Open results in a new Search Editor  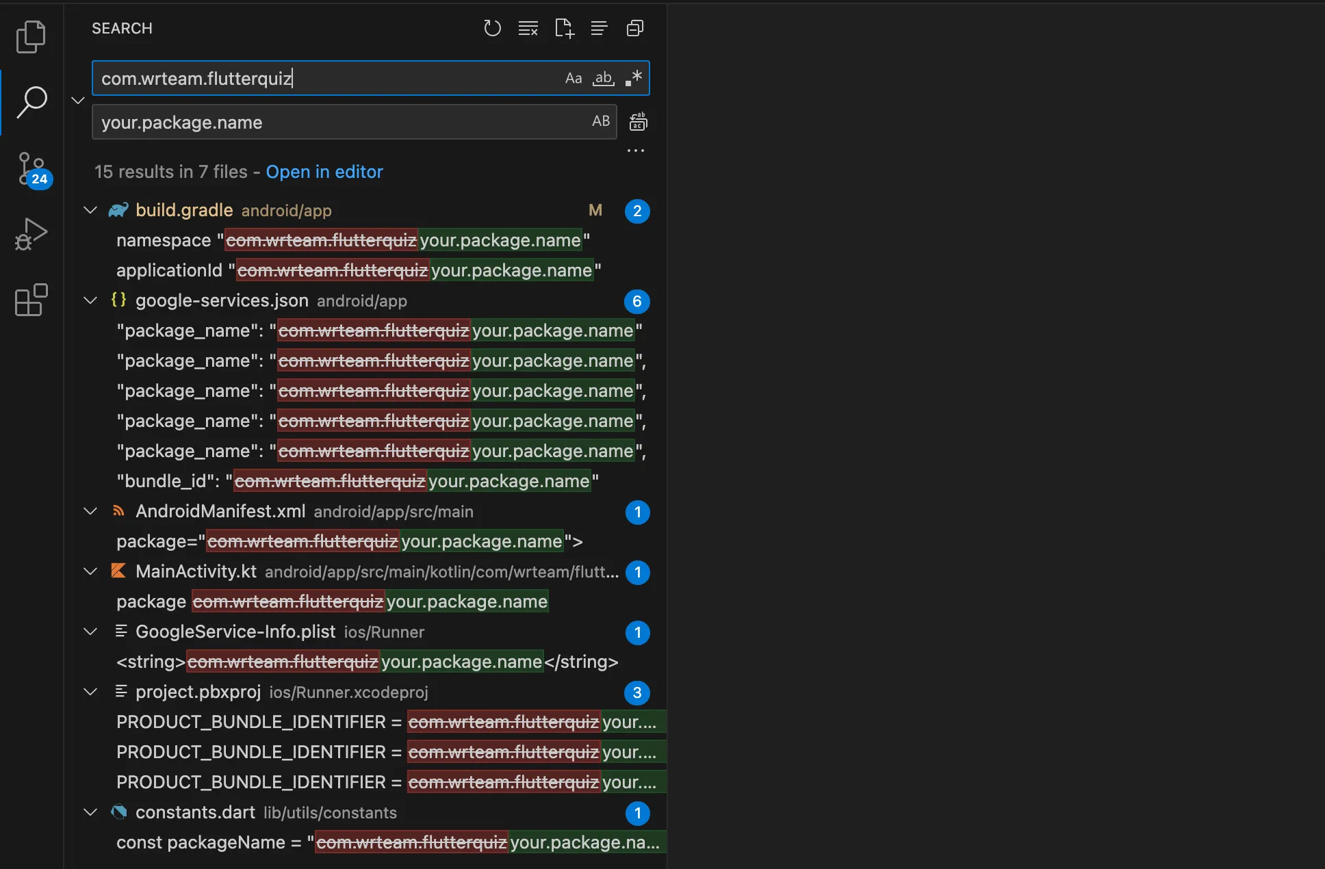pos(563,28)
